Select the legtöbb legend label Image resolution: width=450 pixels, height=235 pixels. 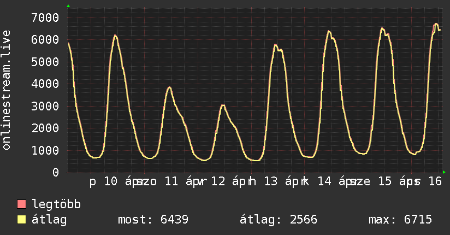[56, 204]
